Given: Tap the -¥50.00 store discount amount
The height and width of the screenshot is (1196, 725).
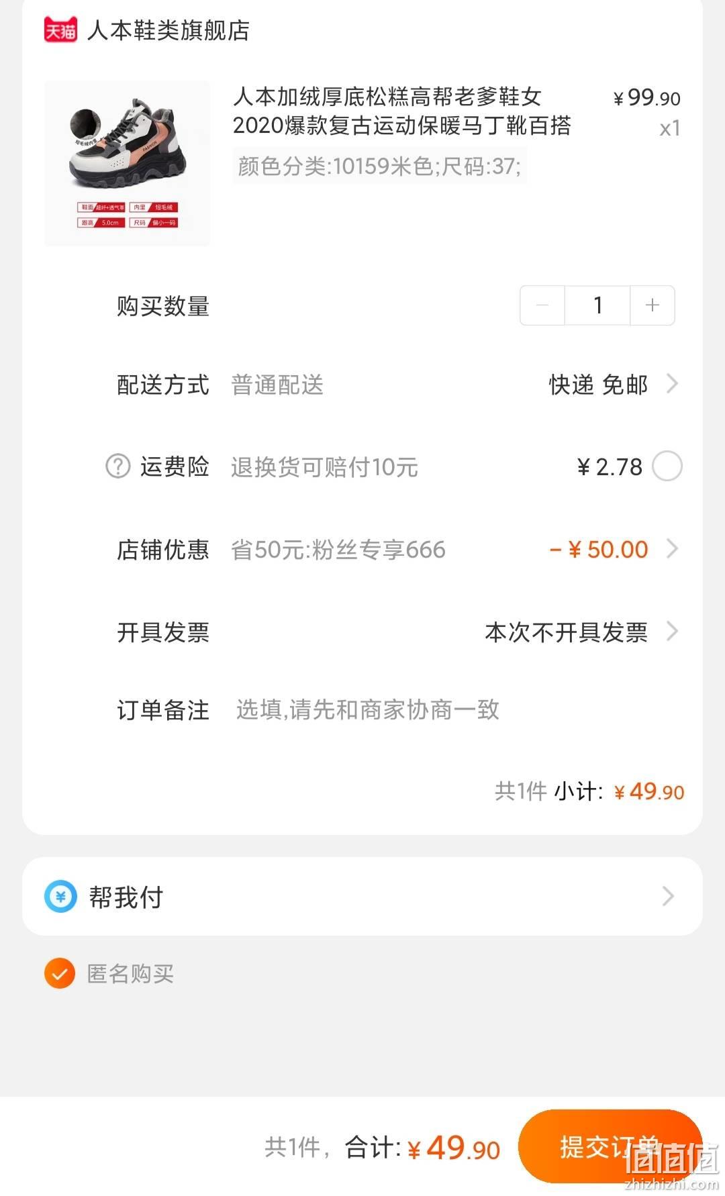Looking at the screenshot, I should click(599, 550).
